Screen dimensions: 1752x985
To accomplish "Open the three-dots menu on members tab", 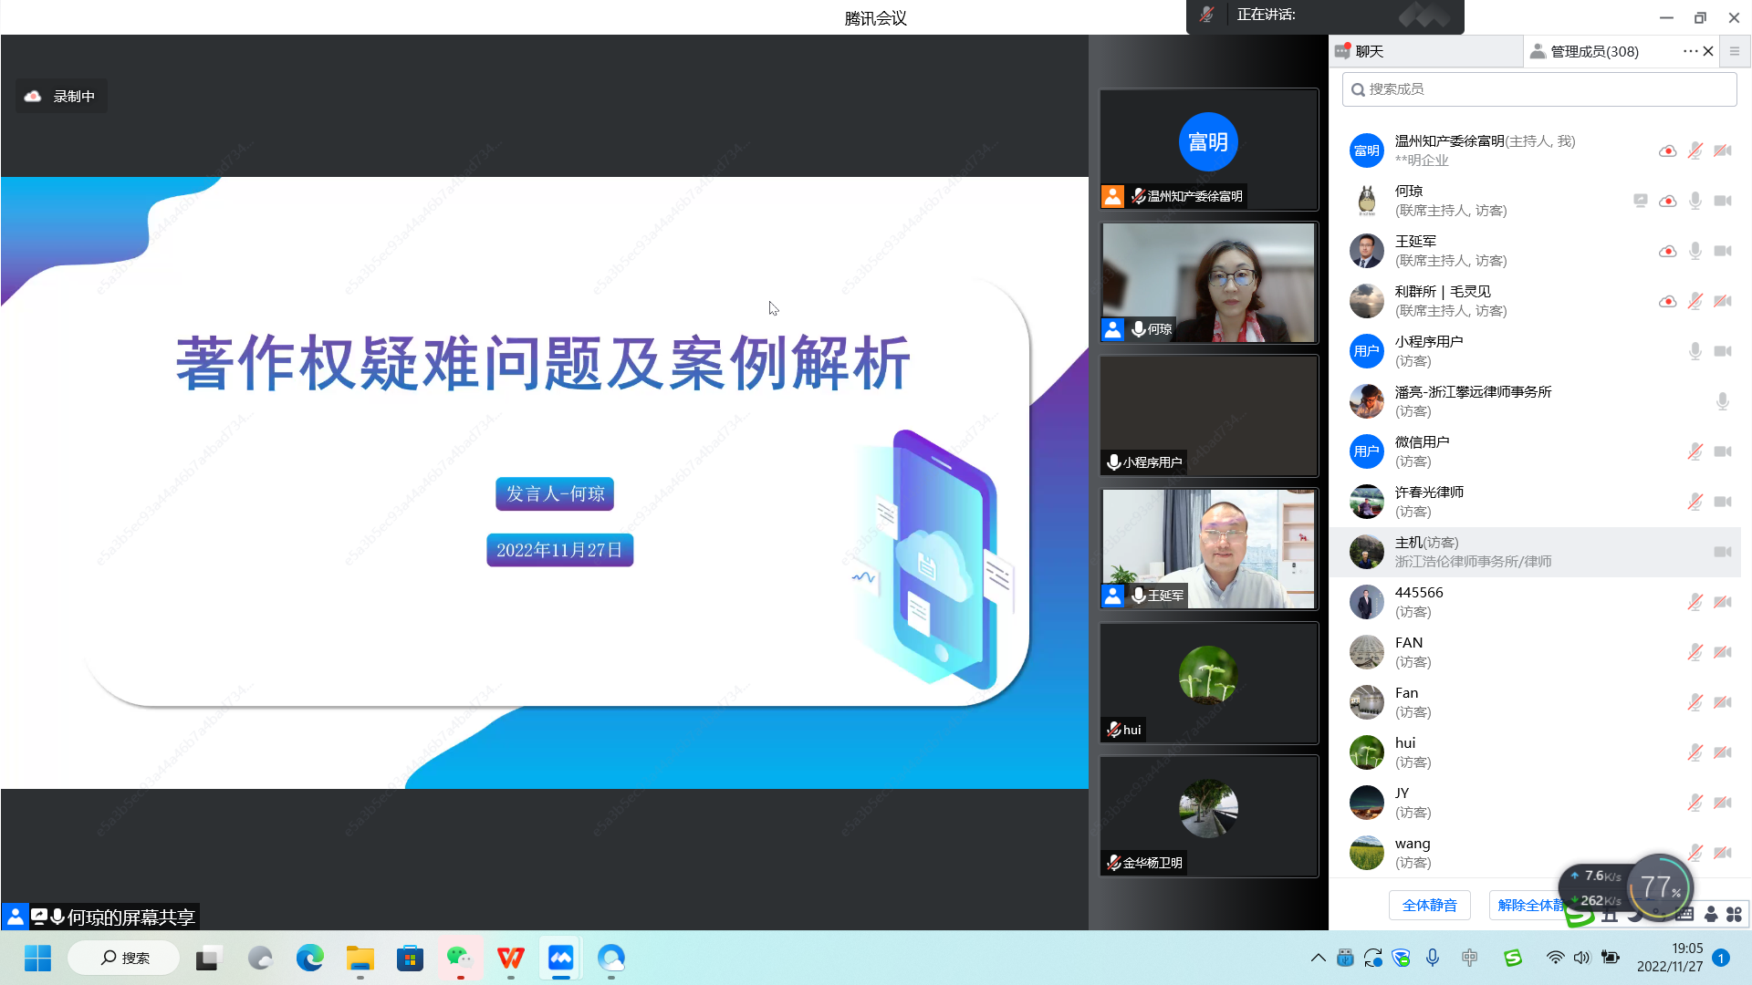I will coord(1689,51).
